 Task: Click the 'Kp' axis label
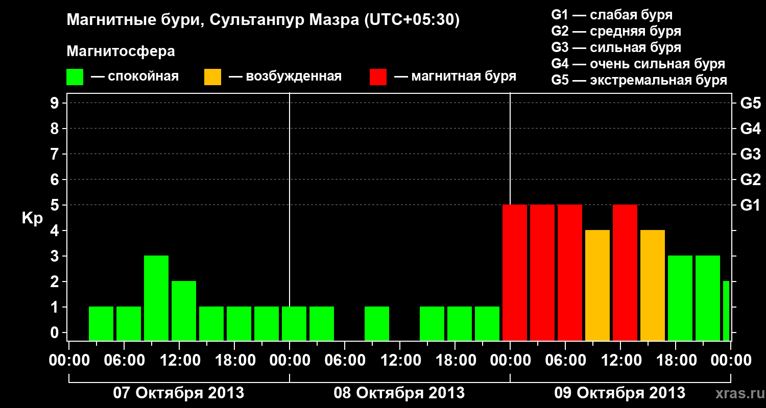(x=32, y=218)
